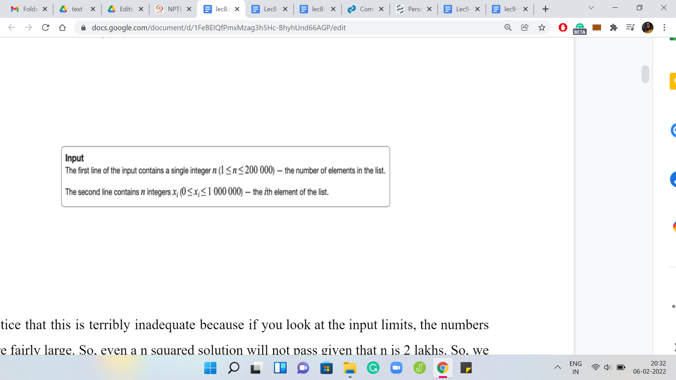Open the media controls playlist icon
Screen dimensions: 676x380
[630, 27]
